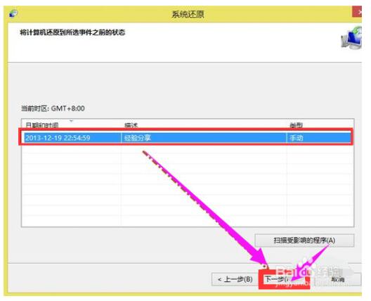Click the computer restore illustration icon

[x=352, y=38]
